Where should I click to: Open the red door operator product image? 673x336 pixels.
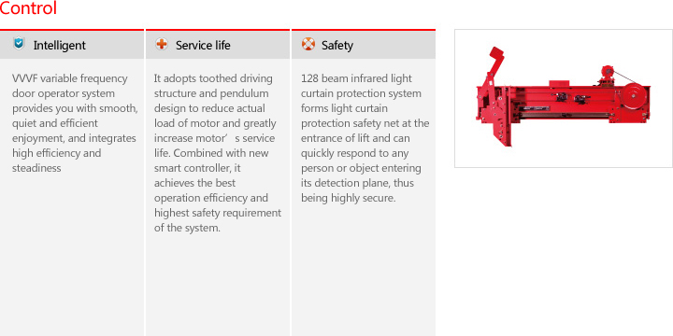point(564,98)
